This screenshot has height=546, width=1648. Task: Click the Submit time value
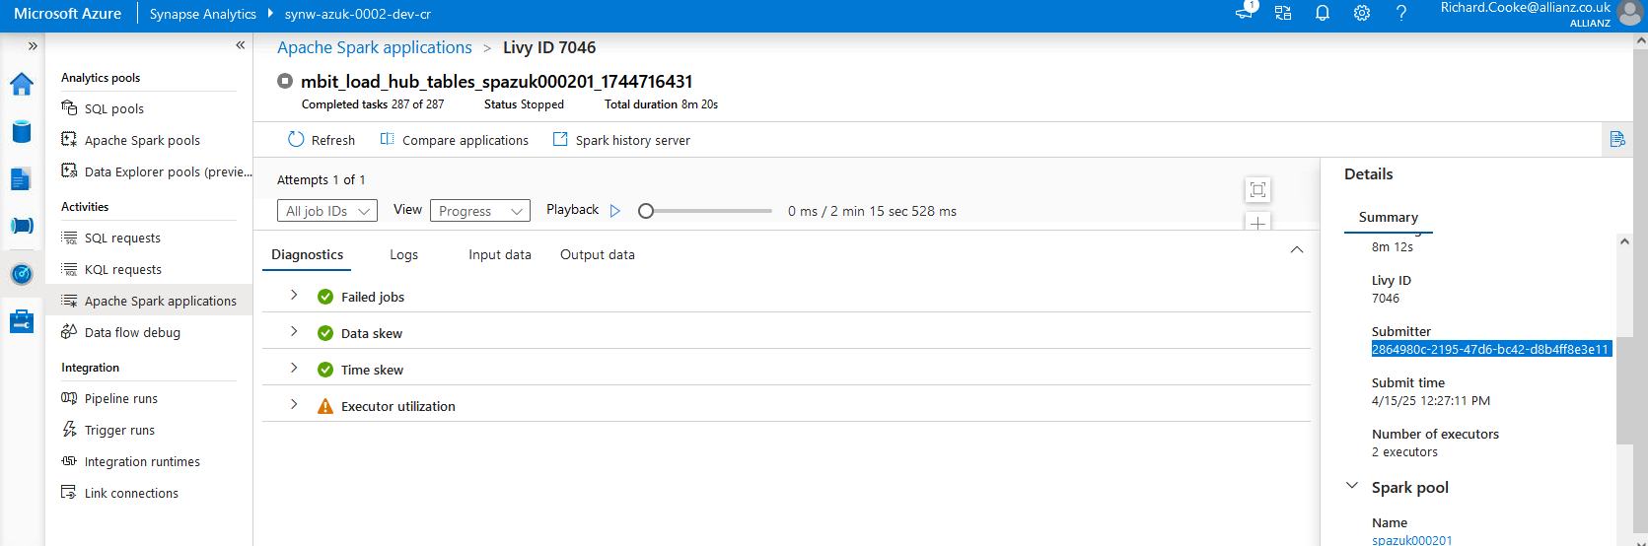[1431, 401]
